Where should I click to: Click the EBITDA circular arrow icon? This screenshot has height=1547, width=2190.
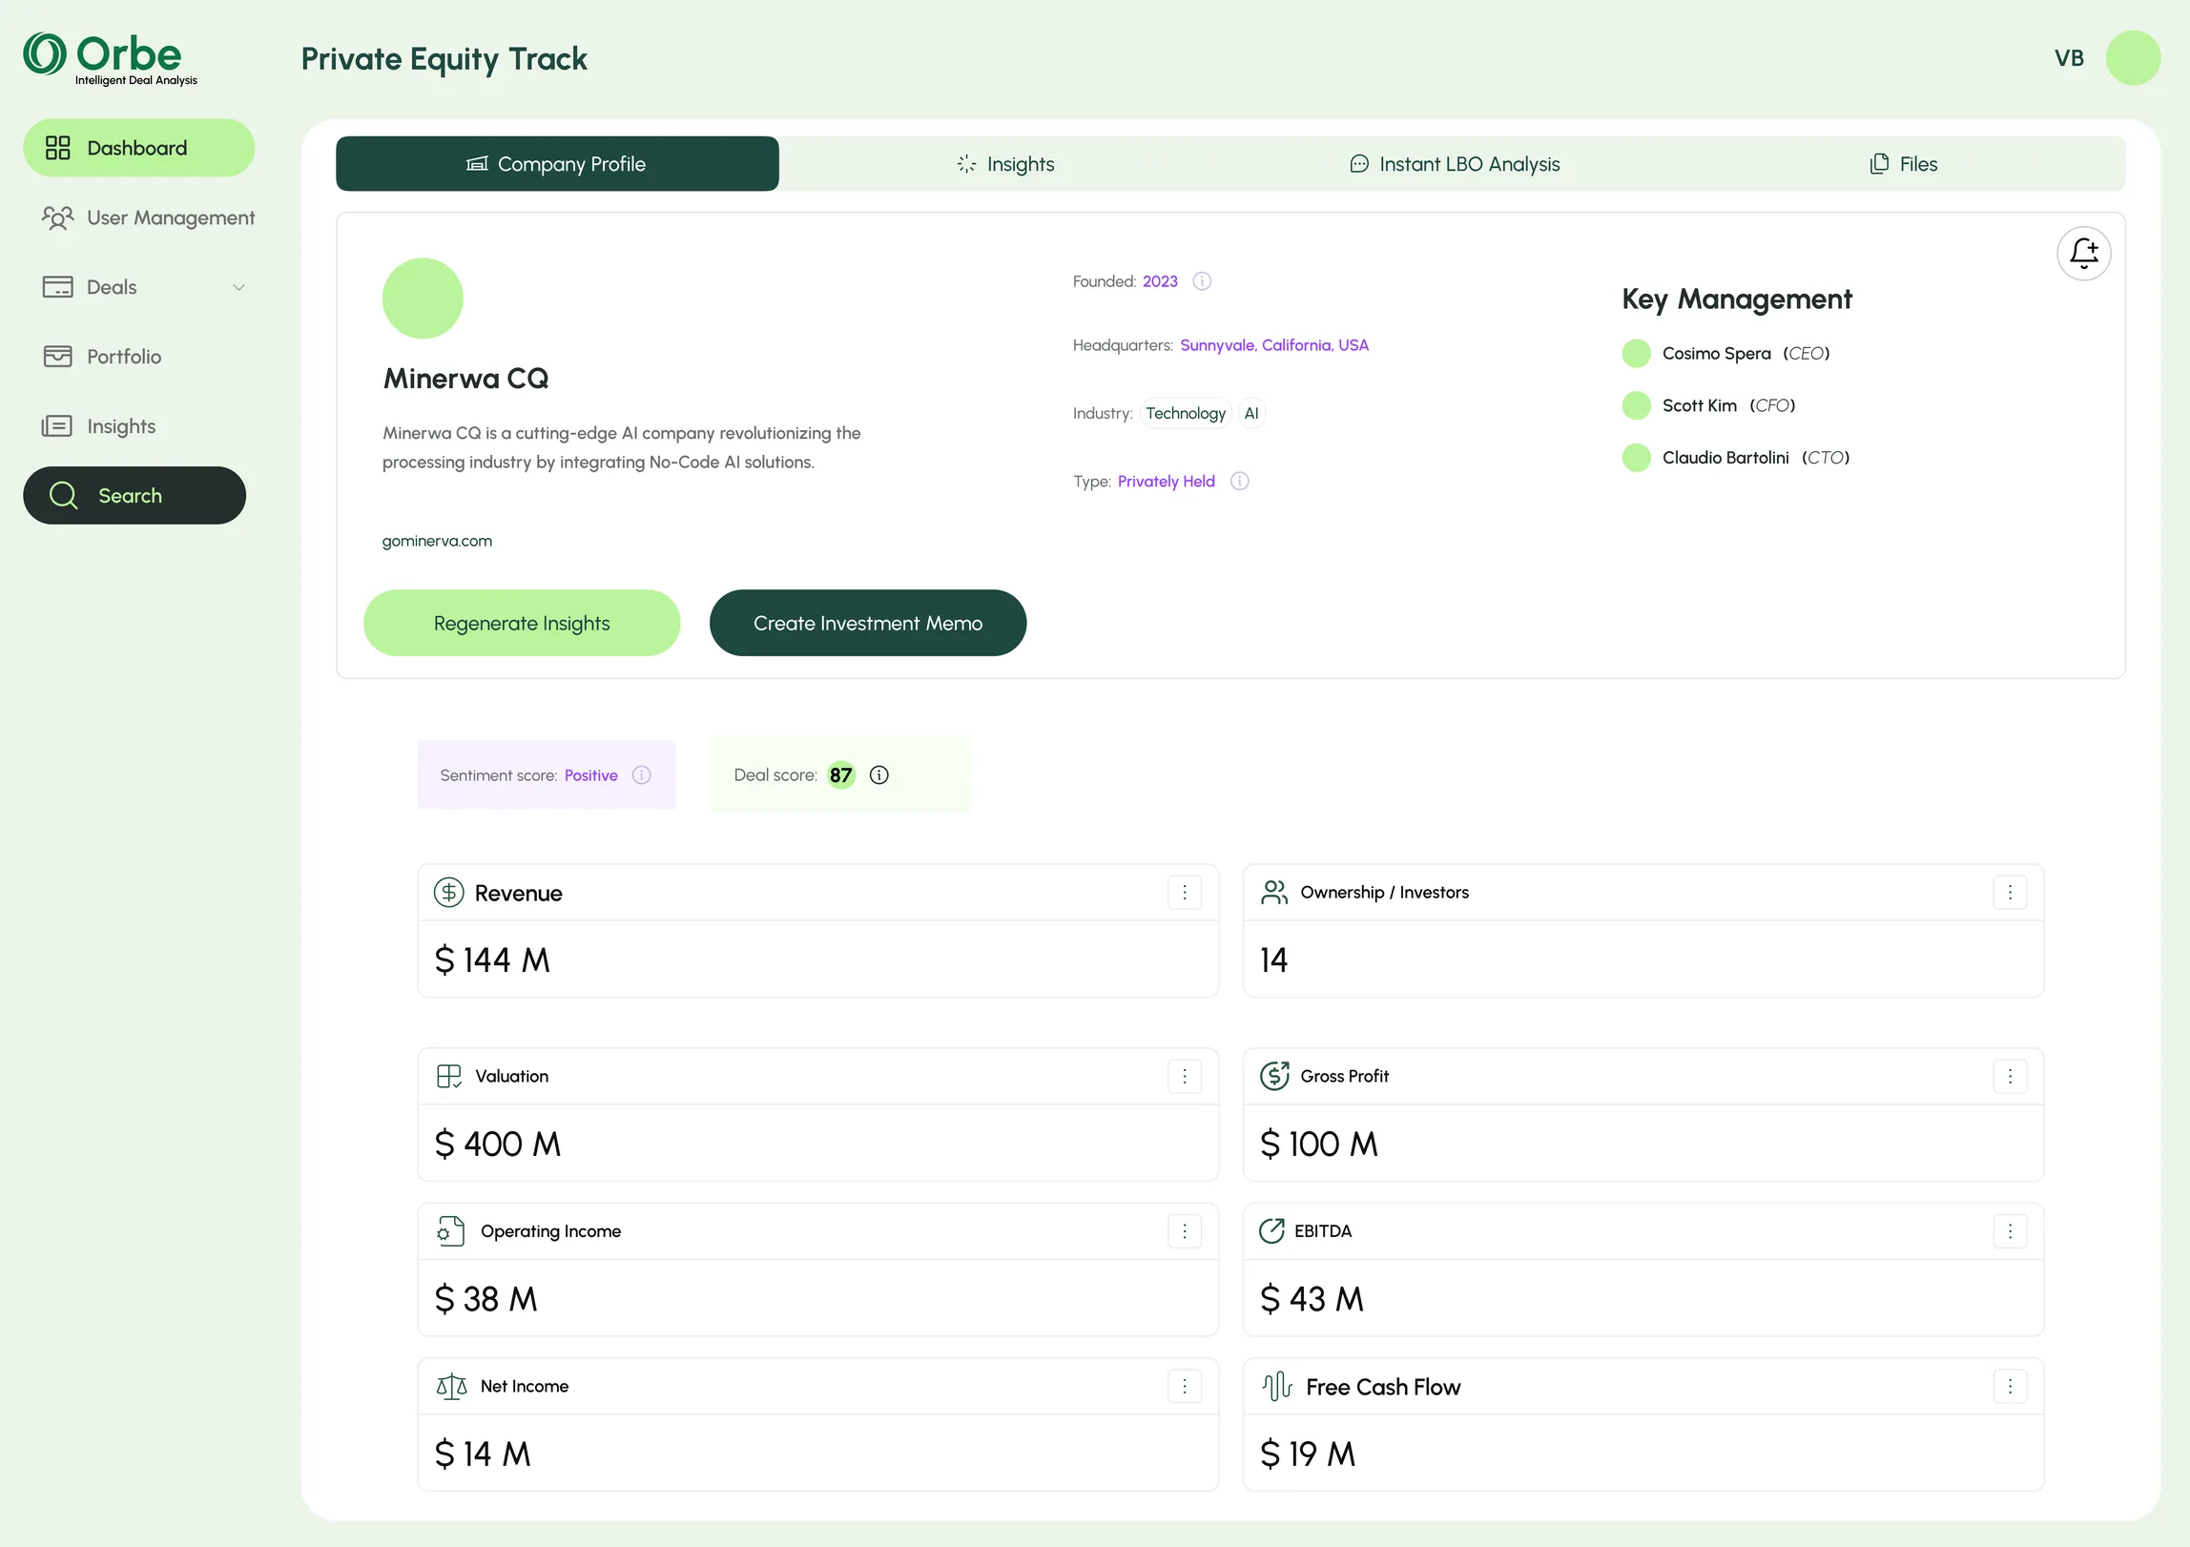(x=1271, y=1230)
